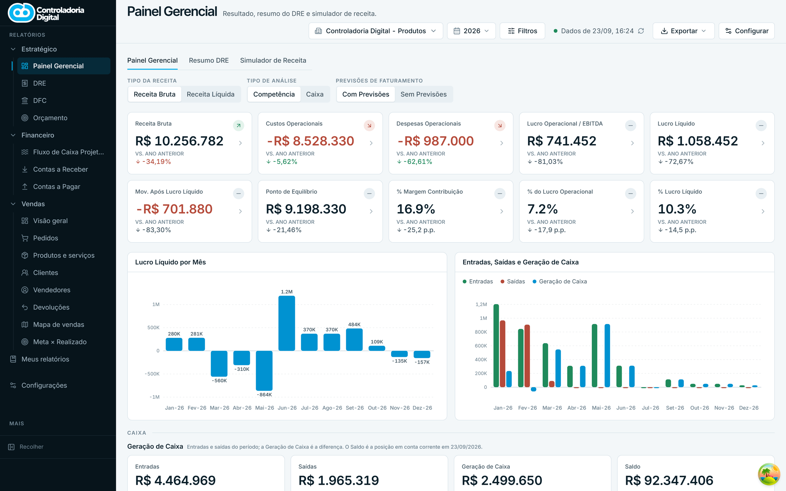Select Com Previsões option
The width and height of the screenshot is (786, 491).
[366, 94]
